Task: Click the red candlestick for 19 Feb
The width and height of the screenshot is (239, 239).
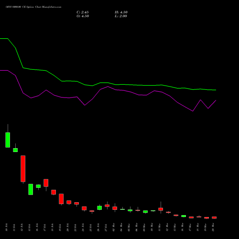Action: click(x=61, y=199)
